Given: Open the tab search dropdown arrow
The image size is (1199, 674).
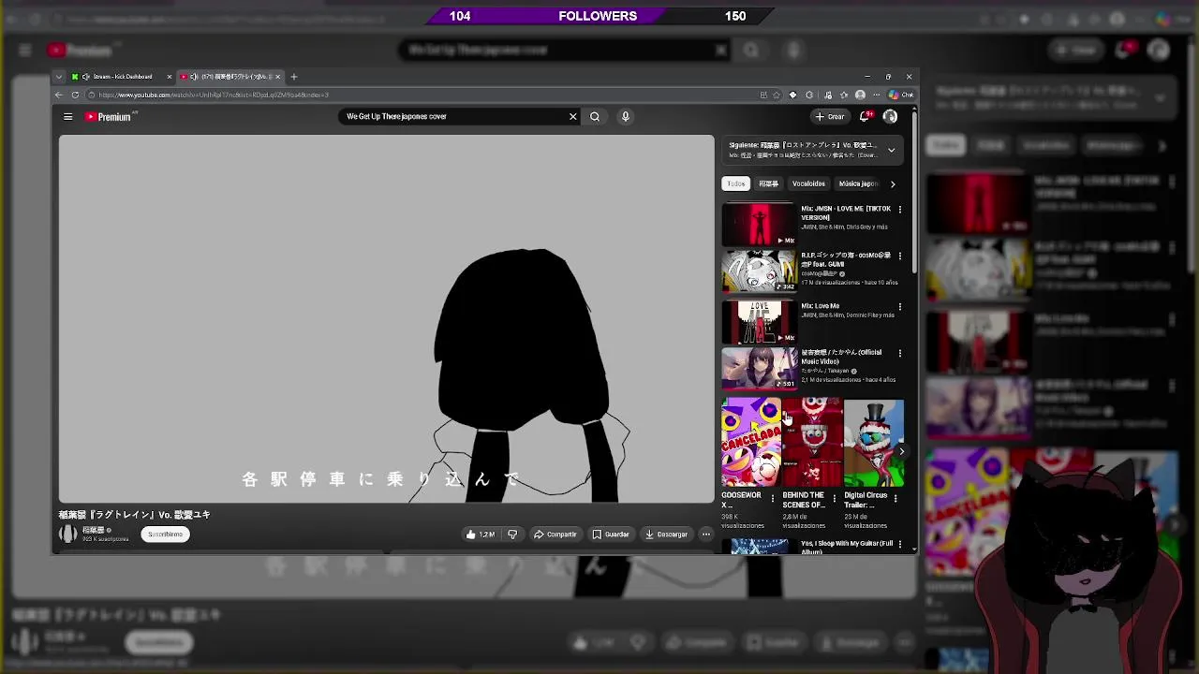Looking at the screenshot, I should 59,77.
